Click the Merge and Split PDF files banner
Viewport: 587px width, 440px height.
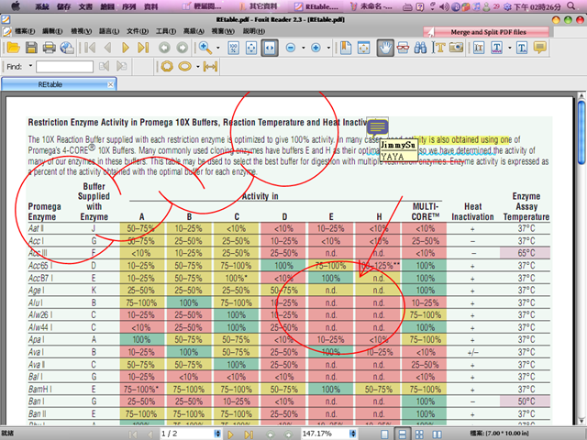(486, 32)
